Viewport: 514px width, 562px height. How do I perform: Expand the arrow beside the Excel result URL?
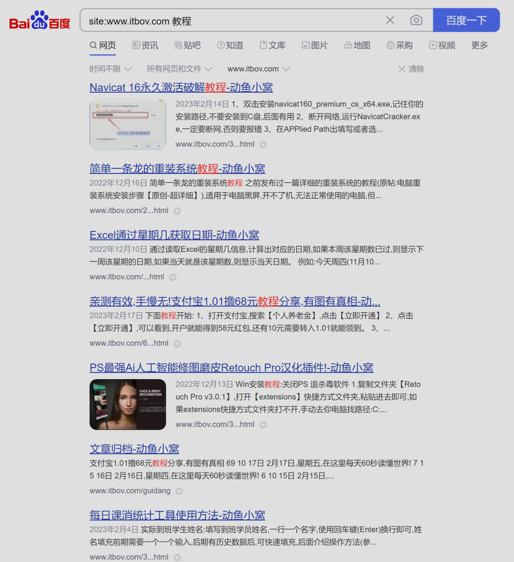click(173, 277)
